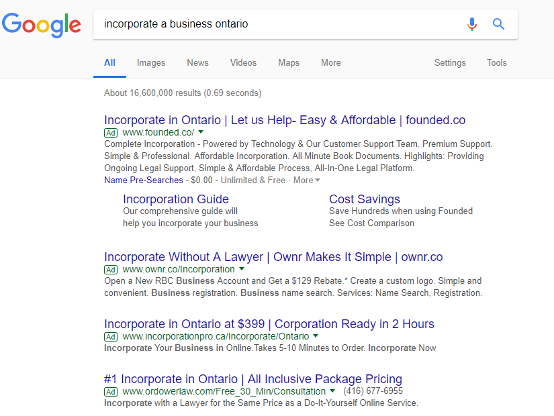Click the Ad badge beside ordowerlaw.com URL
The width and height of the screenshot is (554, 416).
111,392
